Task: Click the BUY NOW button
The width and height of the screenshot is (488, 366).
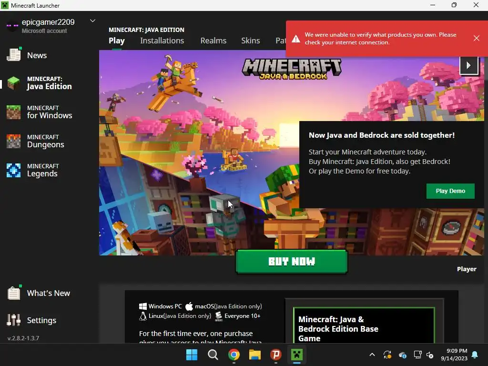Action: (x=292, y=262)
